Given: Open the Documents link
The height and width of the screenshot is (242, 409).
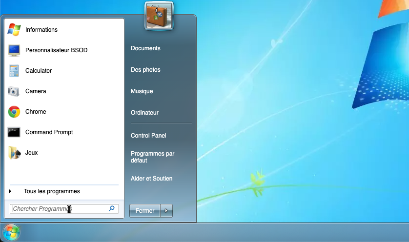Looking at the screenshot, I should coord(145,48).
